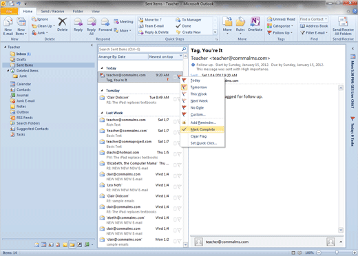Create a New E-mail from ribbon
358x256 pixels.
8,26
